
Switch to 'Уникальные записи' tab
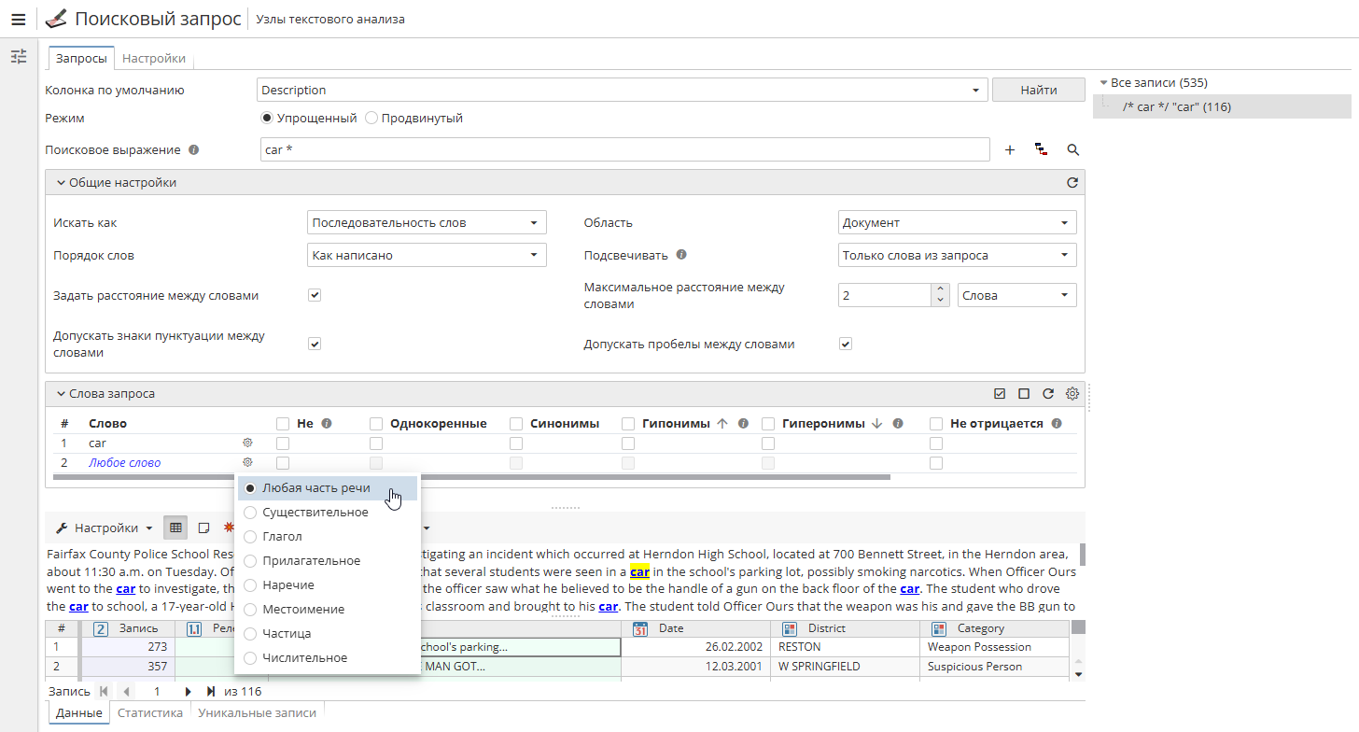point(258,712)
